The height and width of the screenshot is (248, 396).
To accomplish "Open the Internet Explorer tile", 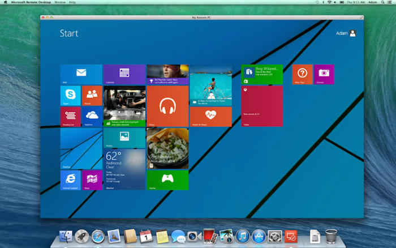I will tap(70, 179).
